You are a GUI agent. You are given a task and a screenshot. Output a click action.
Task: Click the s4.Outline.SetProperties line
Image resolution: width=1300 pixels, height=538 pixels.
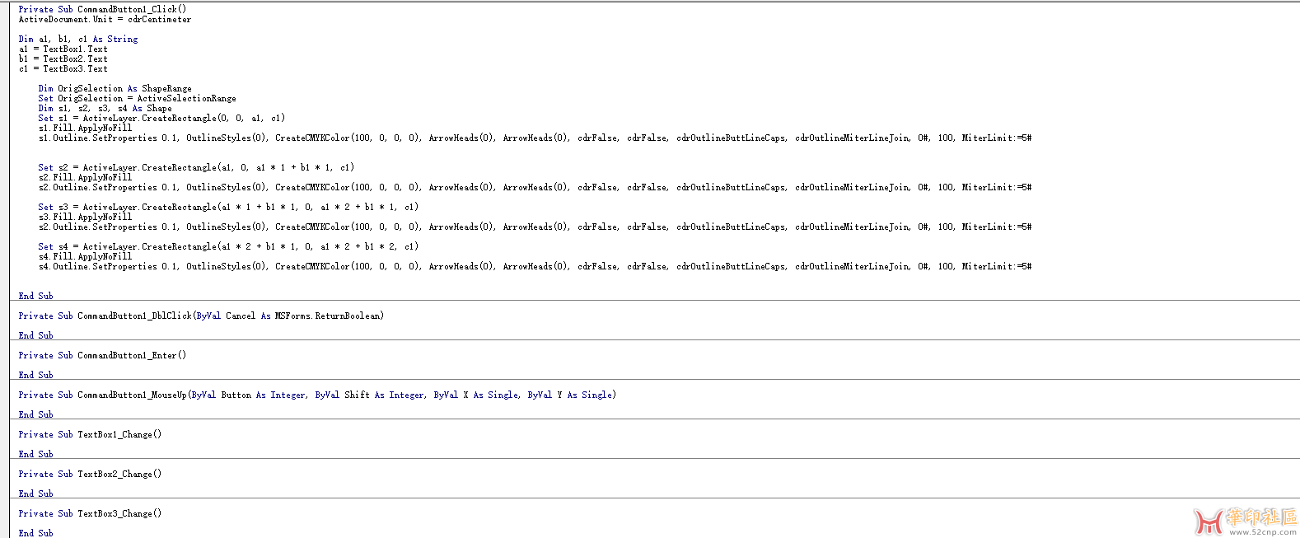(x=534, y=266)
